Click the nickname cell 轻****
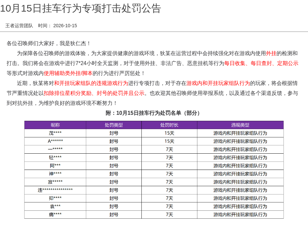This screenshot has height=228, width=308. [55, 158]
